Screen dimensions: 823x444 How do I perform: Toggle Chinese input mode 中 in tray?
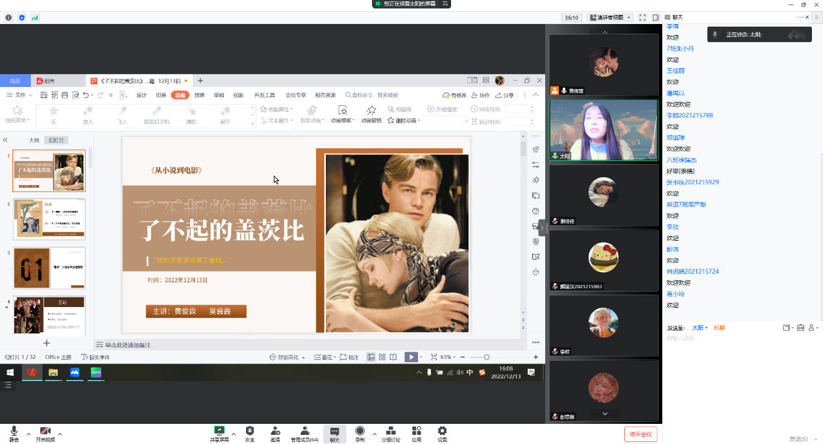click(469, 373)
